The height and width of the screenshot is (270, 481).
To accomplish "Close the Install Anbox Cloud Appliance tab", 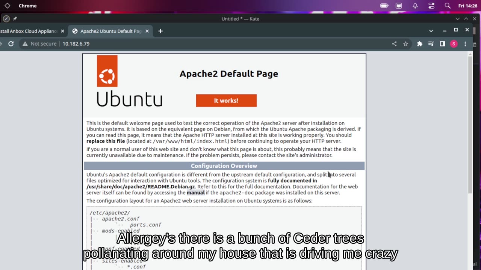I will click(x=62, y=31).
